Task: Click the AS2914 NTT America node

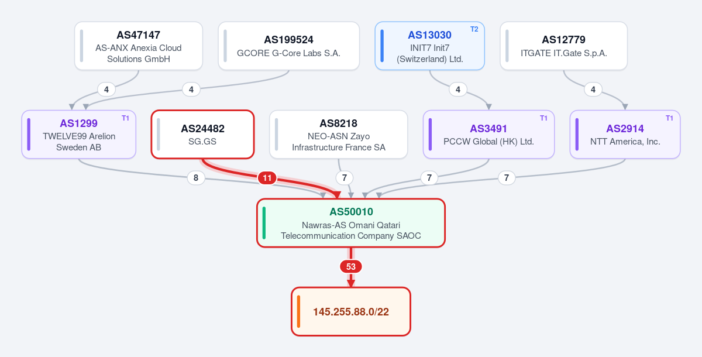Action: 625,134
